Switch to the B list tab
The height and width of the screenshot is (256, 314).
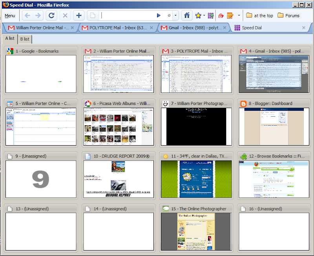click(25, 39)
